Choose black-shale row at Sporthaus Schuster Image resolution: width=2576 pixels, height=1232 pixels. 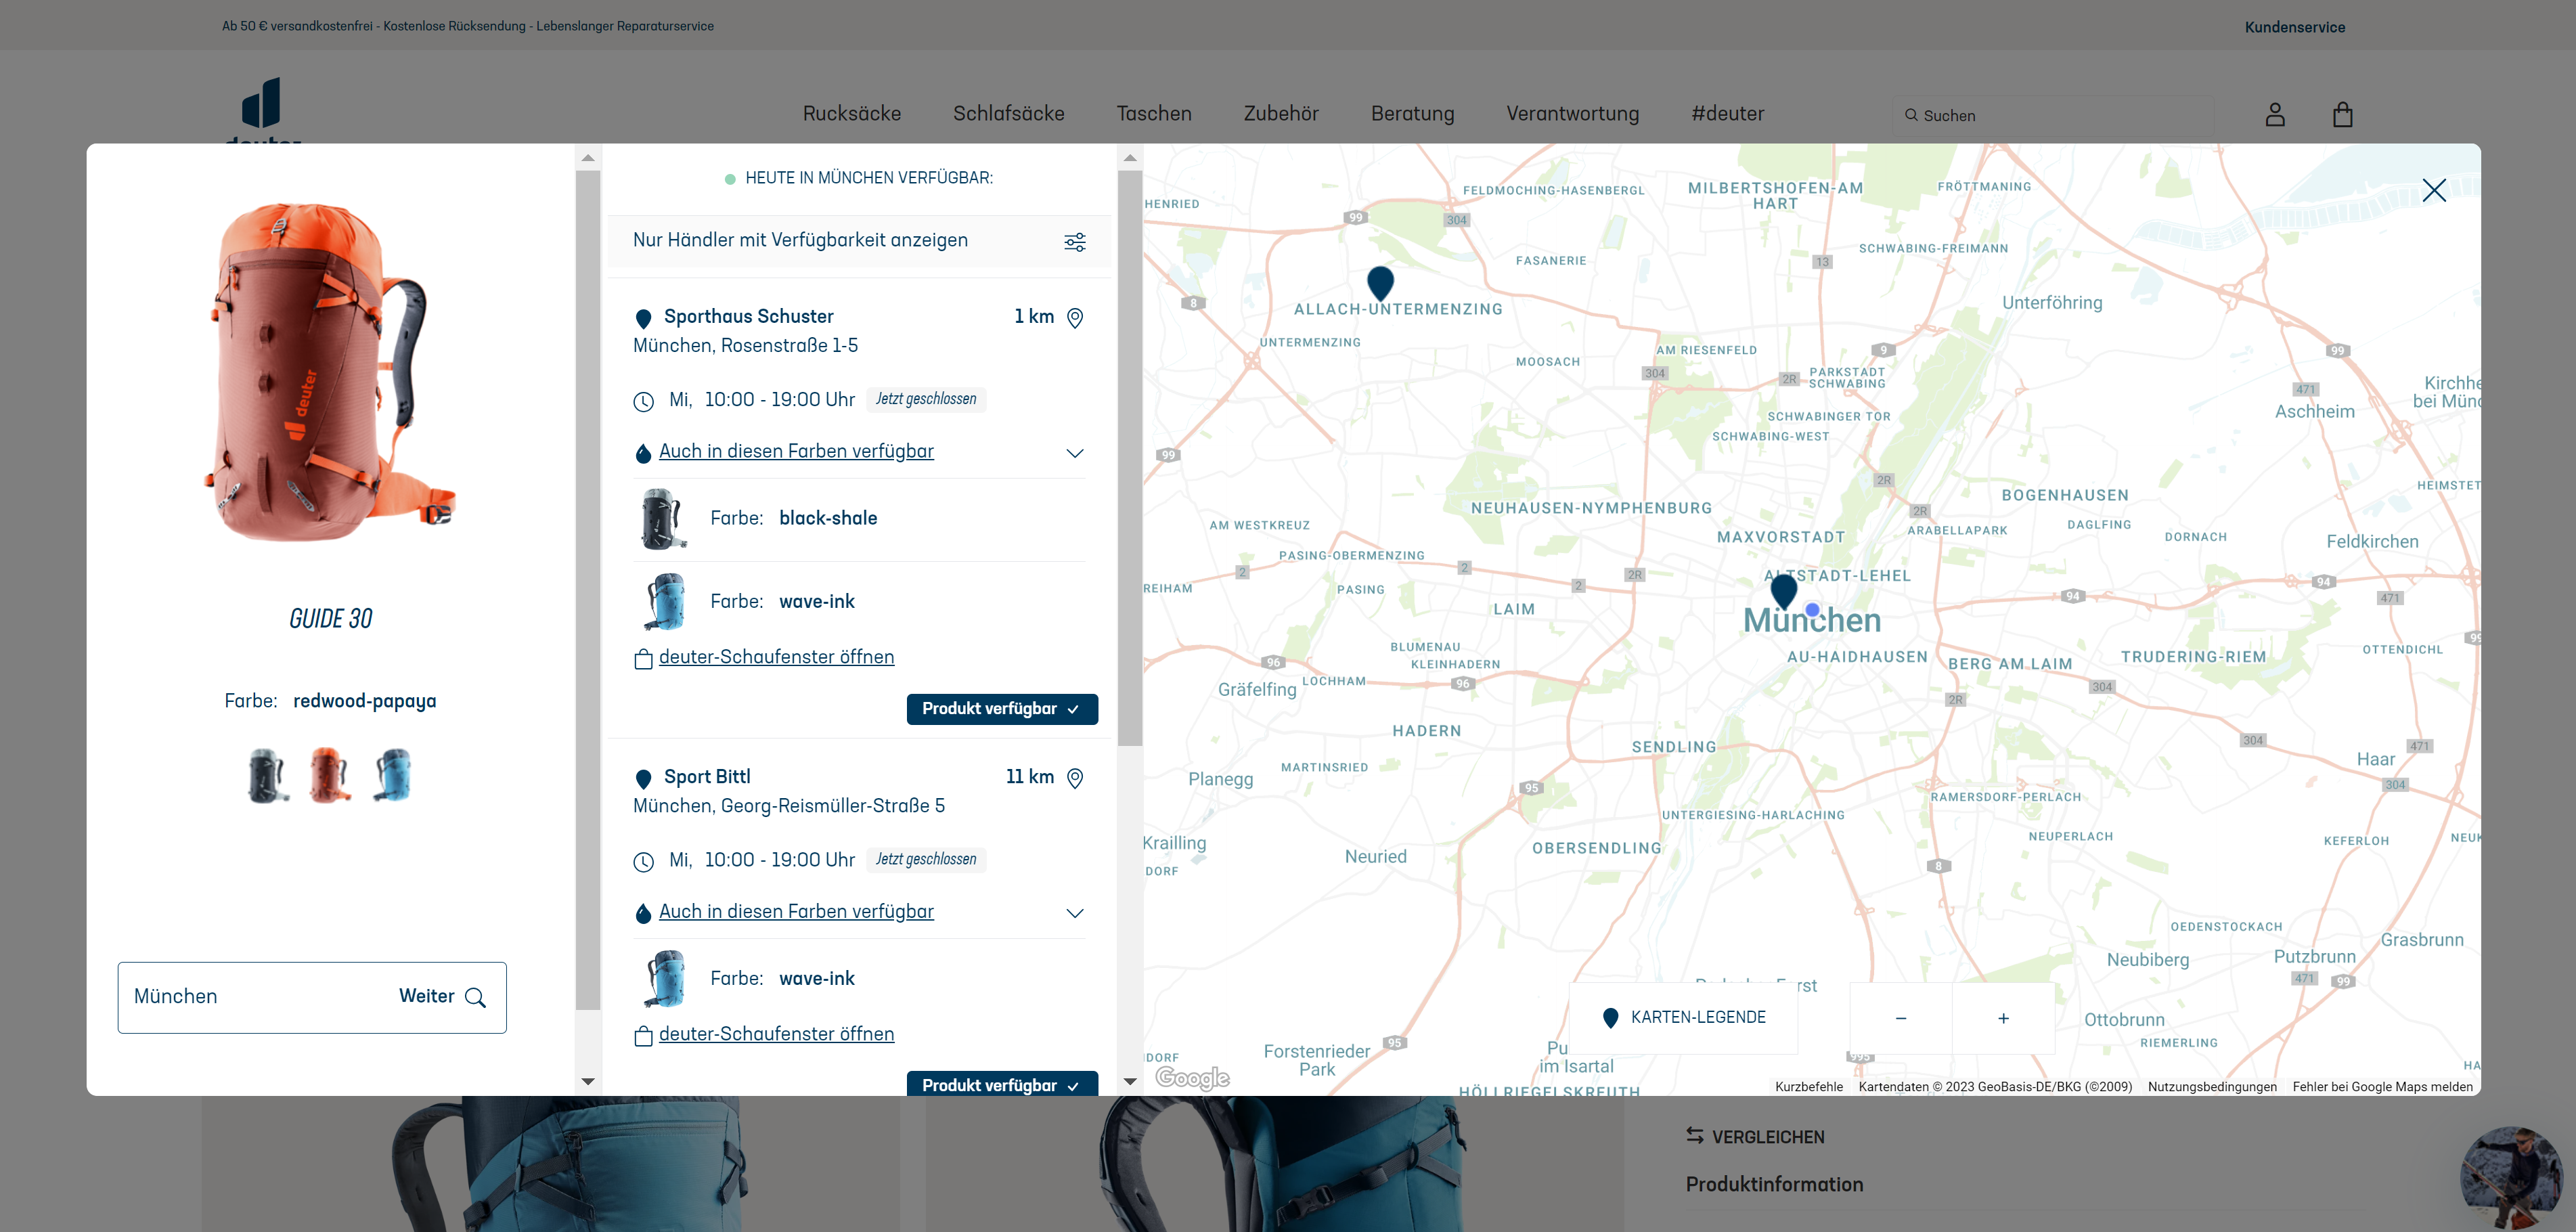tap(860, 519)
